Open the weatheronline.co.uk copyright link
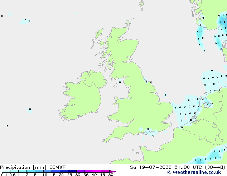This screenshot has height=176, width=227. [194, 172]
